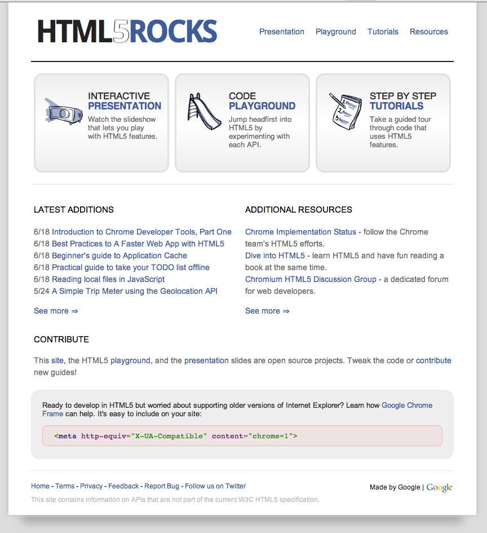The width and height of the screenshot is (487, 533).
Task: Click Terms in the footer
Action: (65, 486)
